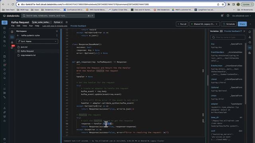Open All Bookmarks folder

coord(245,10)
